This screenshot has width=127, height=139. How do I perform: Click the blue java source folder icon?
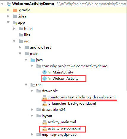click(x=33, y=60)
